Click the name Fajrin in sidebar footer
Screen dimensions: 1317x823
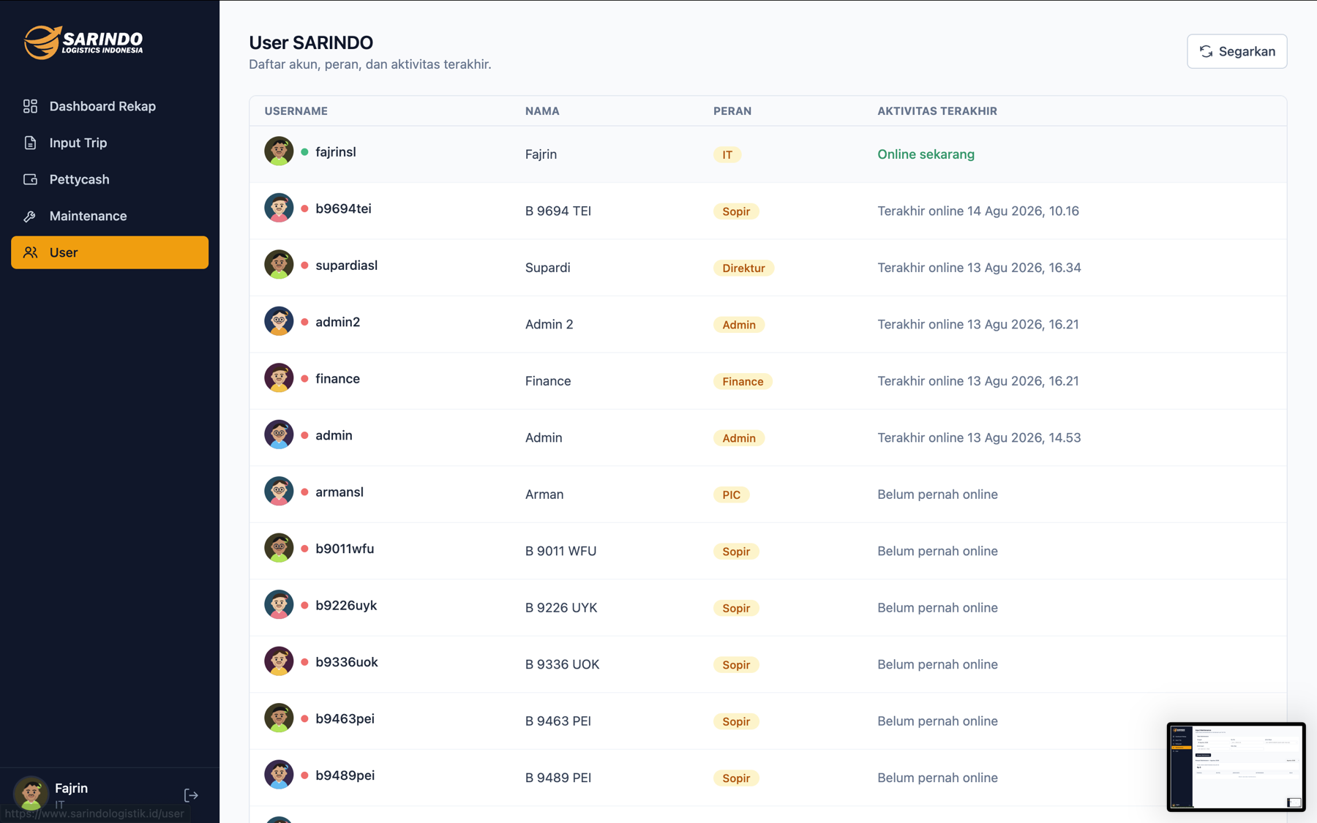[x=71, y=788]
